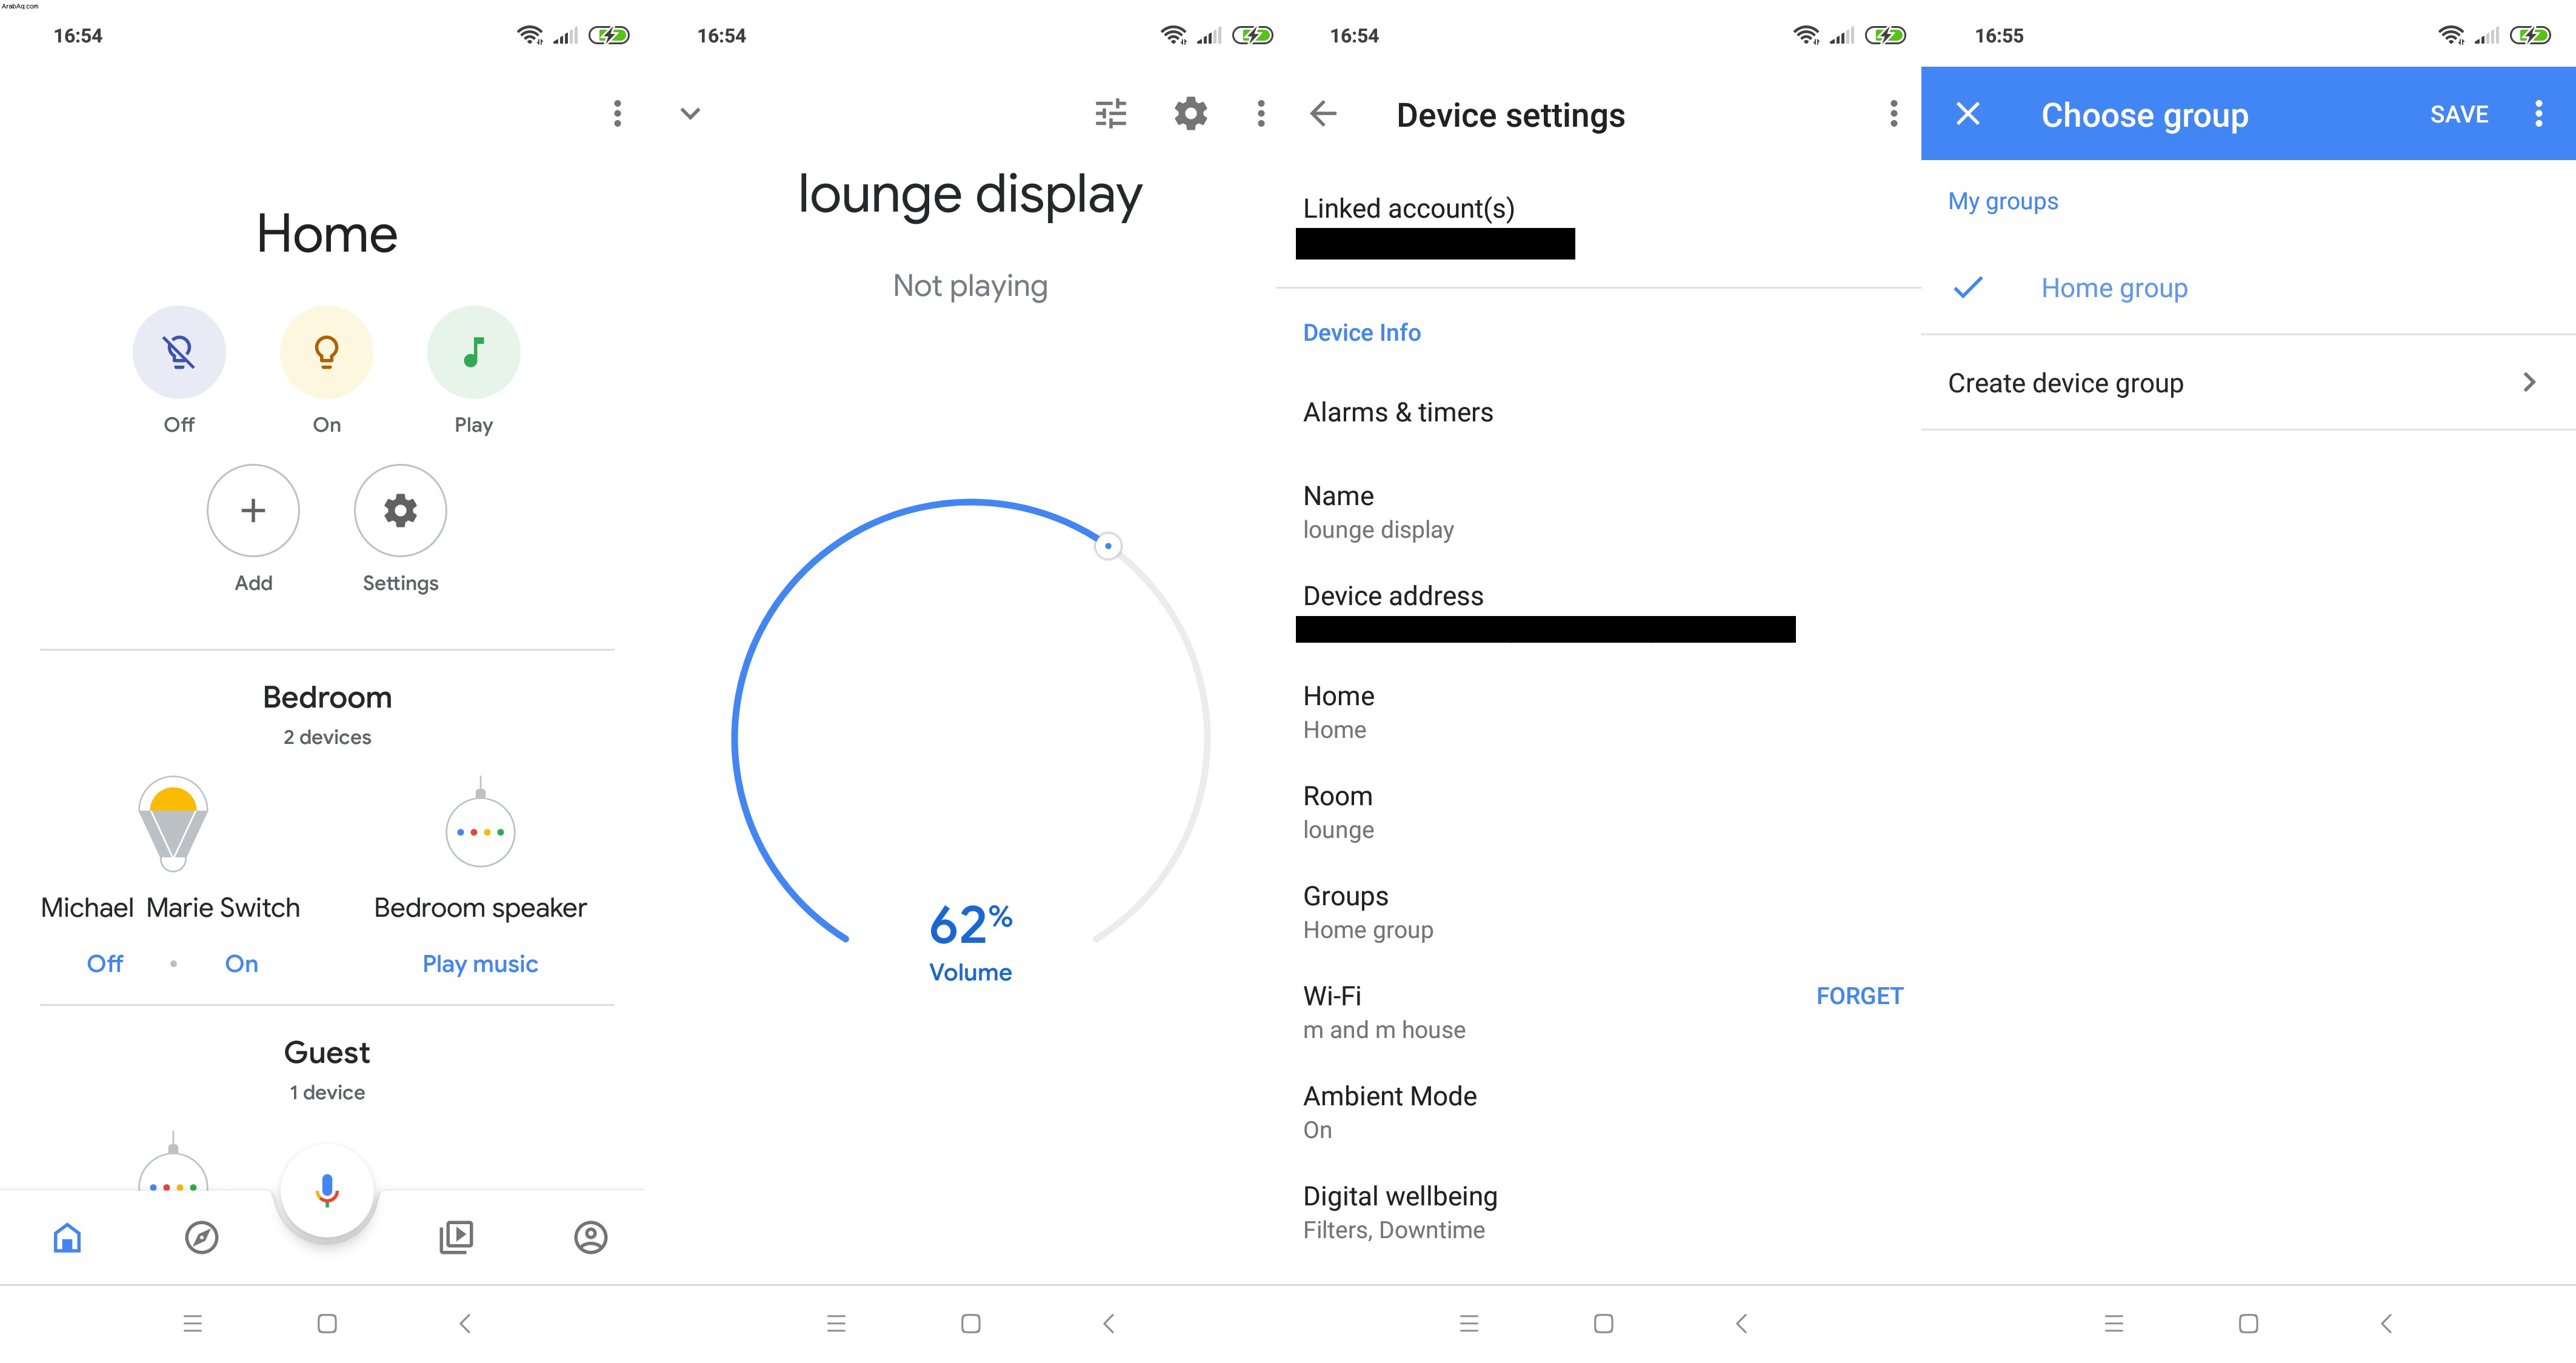
Task: Tap the My groups header
Action: pyautogui.click(x=2003, y=202)
